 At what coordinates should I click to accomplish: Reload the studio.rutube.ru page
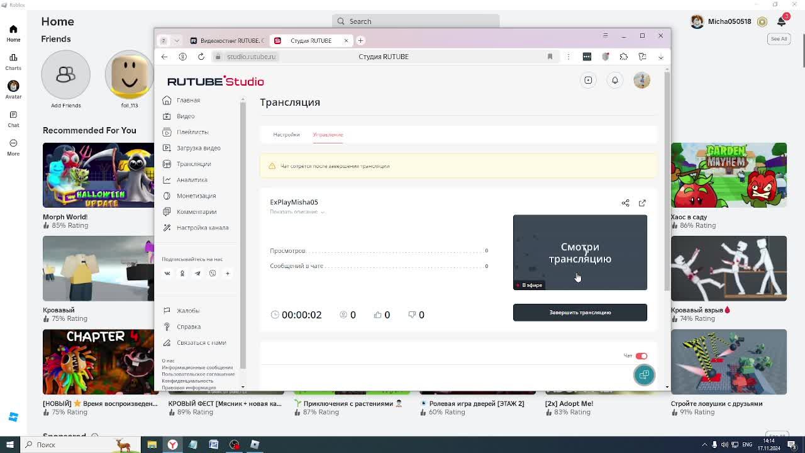point(201,57)
